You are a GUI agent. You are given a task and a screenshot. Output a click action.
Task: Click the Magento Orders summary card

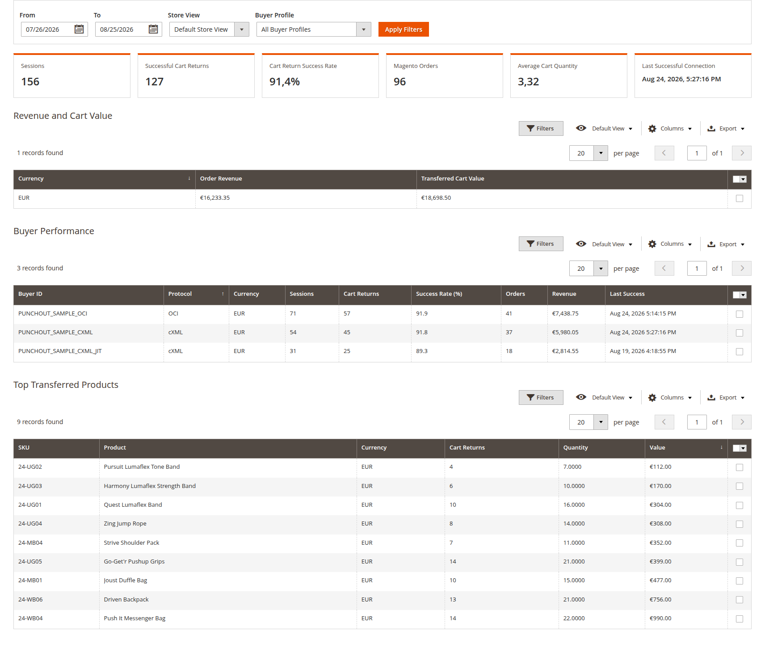pos(445,76)
